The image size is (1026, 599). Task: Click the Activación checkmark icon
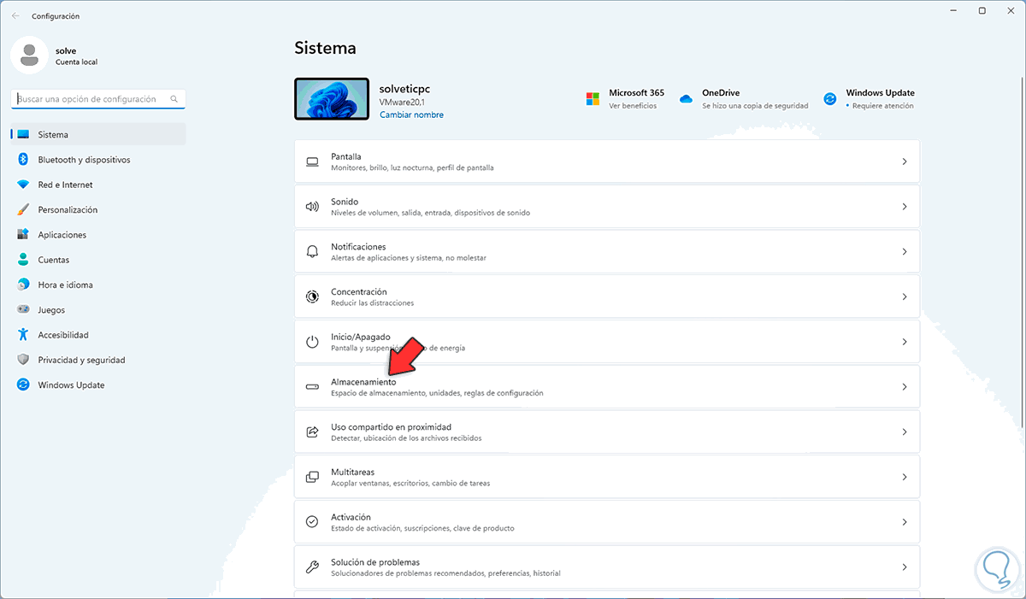click(x=313, y=522)
